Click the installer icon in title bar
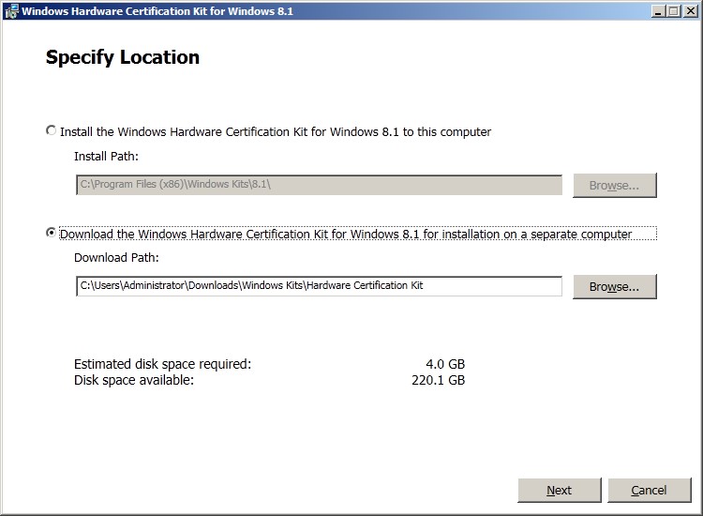 point(11,11)
